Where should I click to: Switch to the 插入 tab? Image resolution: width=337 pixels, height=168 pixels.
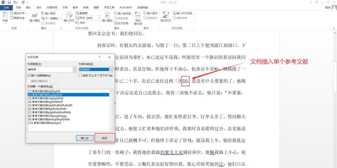pos(29,8)
